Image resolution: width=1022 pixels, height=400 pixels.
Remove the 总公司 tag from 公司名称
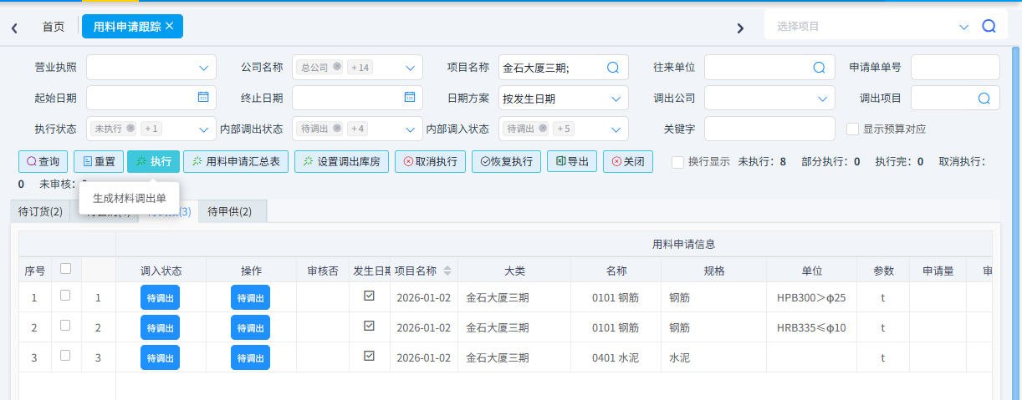pyautogui.click(x=336, y=67)
